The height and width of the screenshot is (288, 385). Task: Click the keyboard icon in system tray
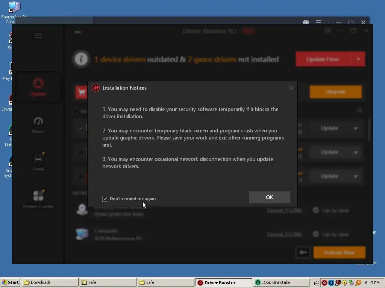pyautogui.click(x=317, y=283)
